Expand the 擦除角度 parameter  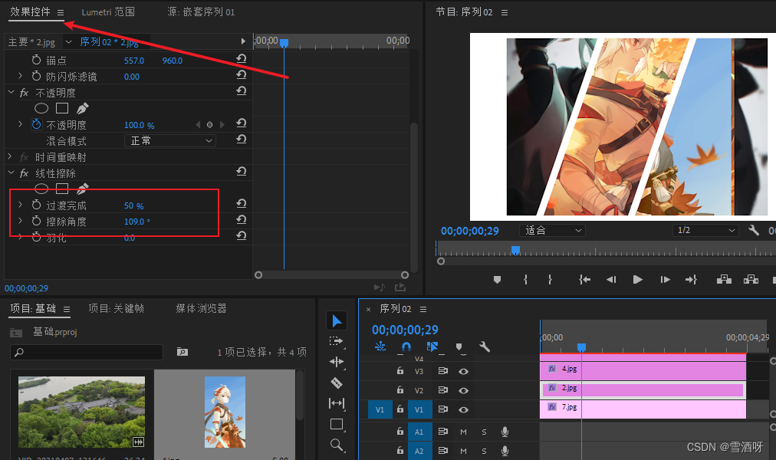[x=20, y=221]
